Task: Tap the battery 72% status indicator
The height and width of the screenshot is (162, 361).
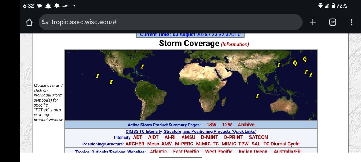Action: (339, 6)
